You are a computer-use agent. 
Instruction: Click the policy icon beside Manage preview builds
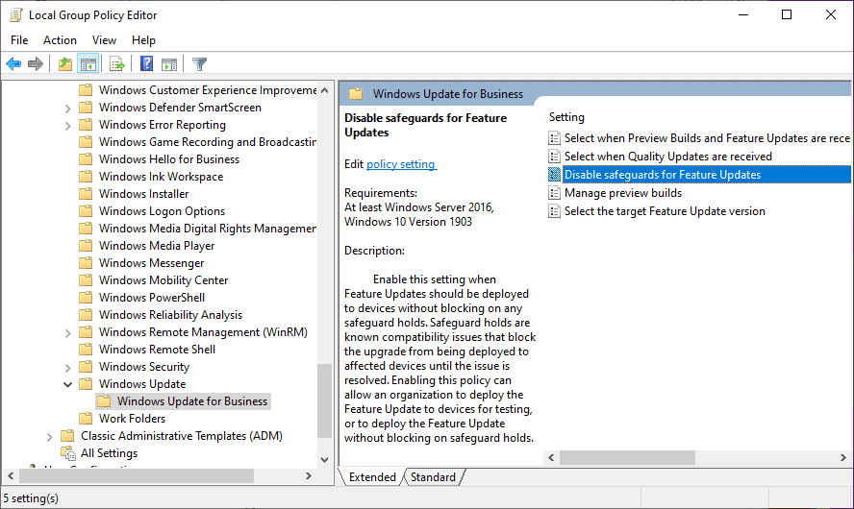(554, 193)
